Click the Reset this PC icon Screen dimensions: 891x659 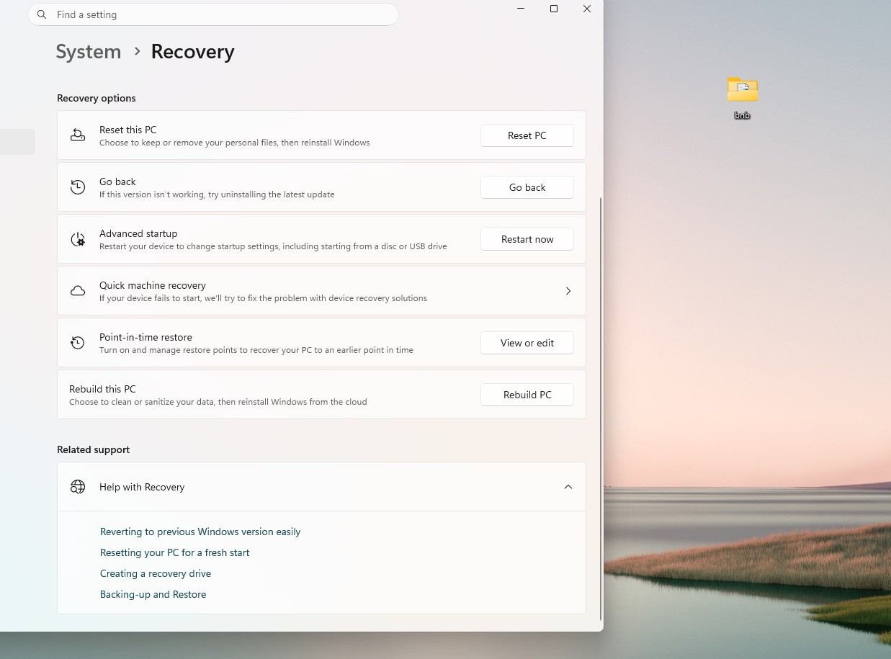coord(78,135)
